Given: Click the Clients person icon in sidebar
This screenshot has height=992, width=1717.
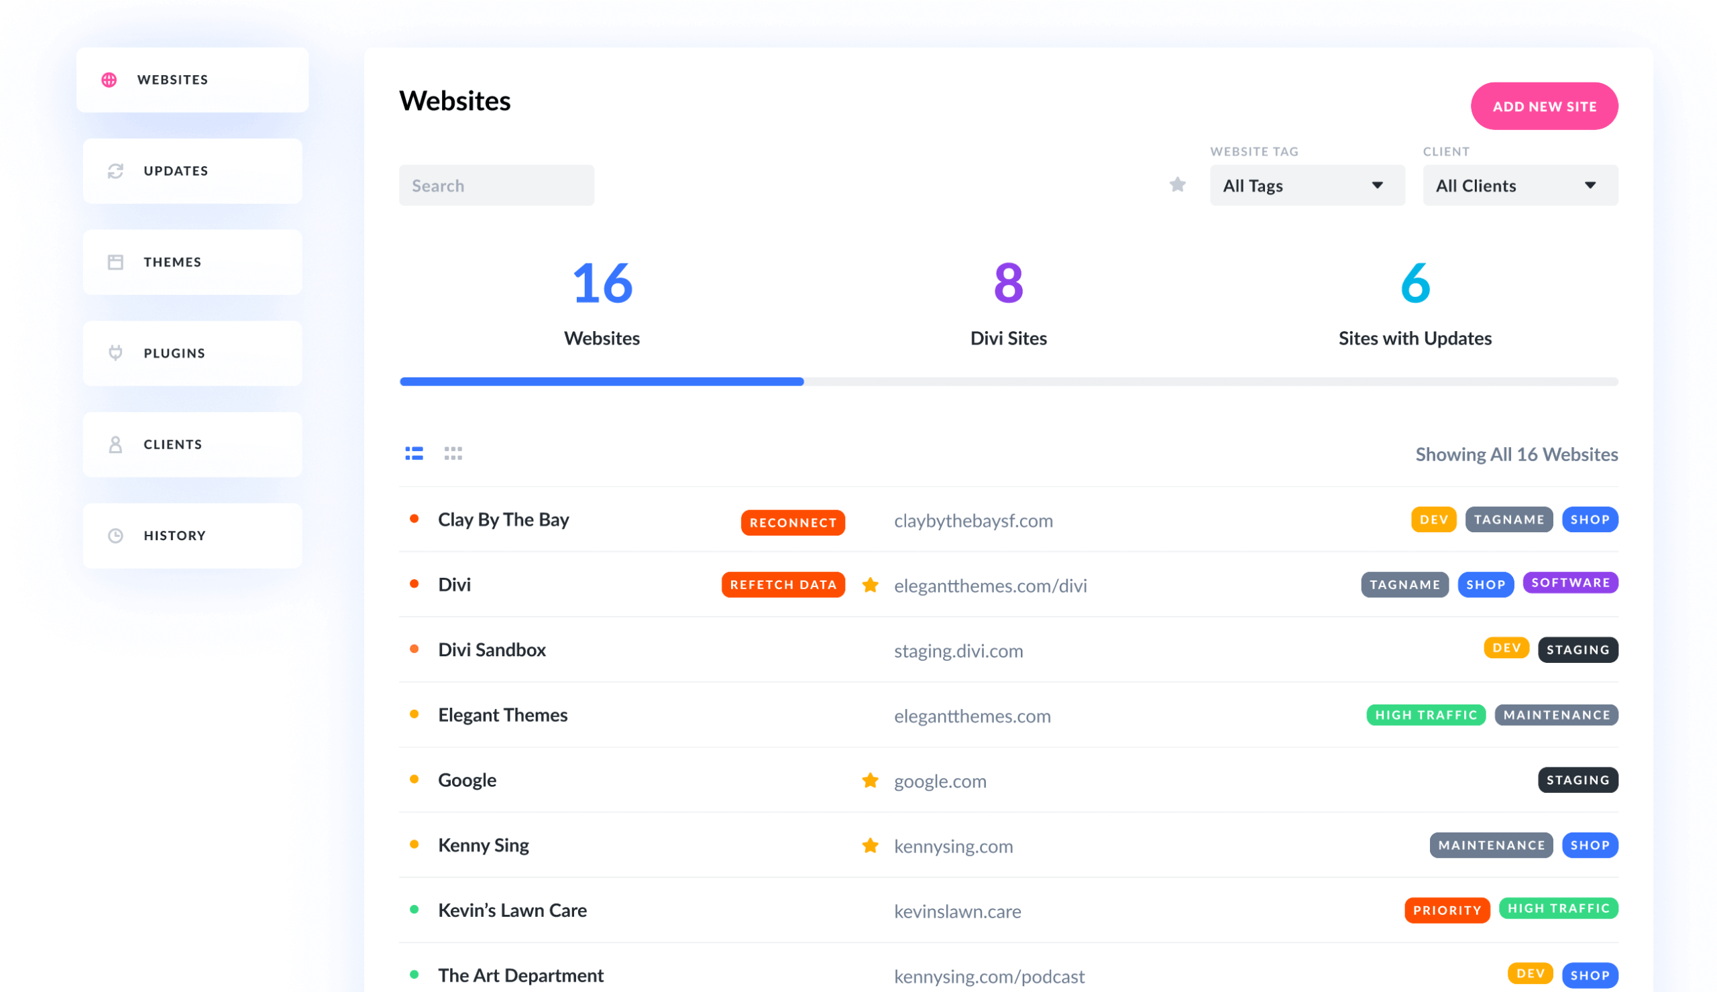Looking at the screenshot, I should pos(116,444).
